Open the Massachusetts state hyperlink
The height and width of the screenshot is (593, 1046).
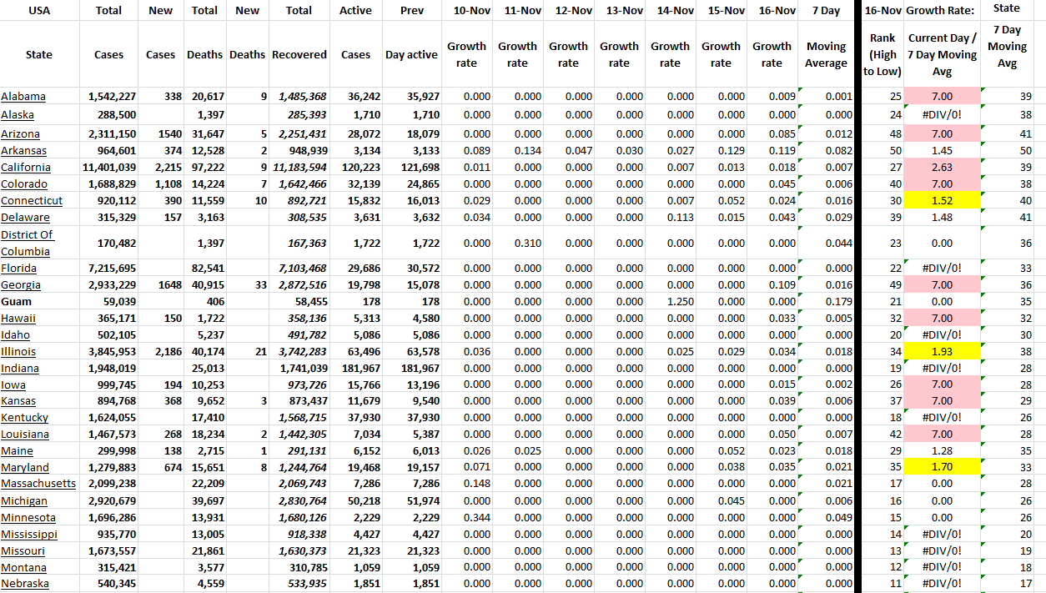click(38, 483)
